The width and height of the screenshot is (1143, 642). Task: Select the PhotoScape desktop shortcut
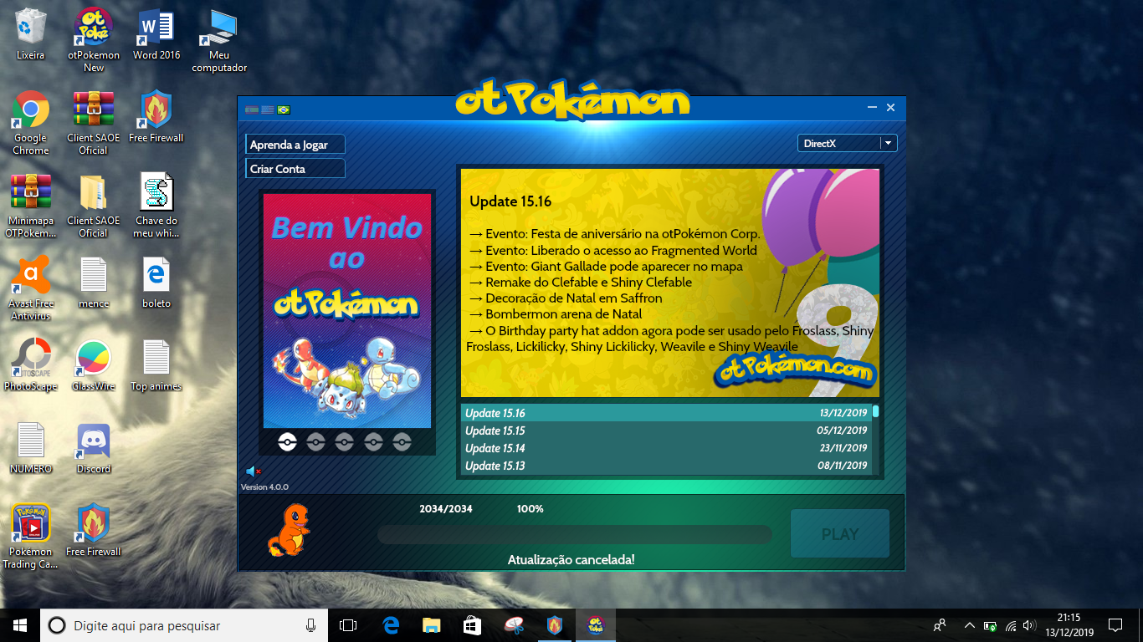(x=31, y=365)
